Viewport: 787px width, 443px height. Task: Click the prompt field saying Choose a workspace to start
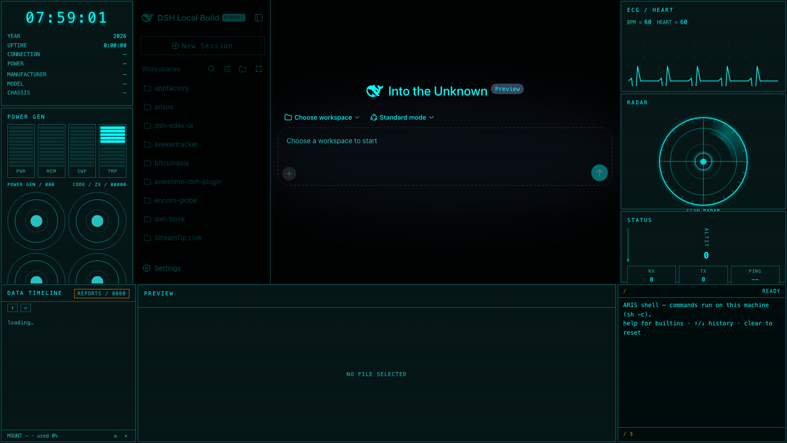[445, 141]
